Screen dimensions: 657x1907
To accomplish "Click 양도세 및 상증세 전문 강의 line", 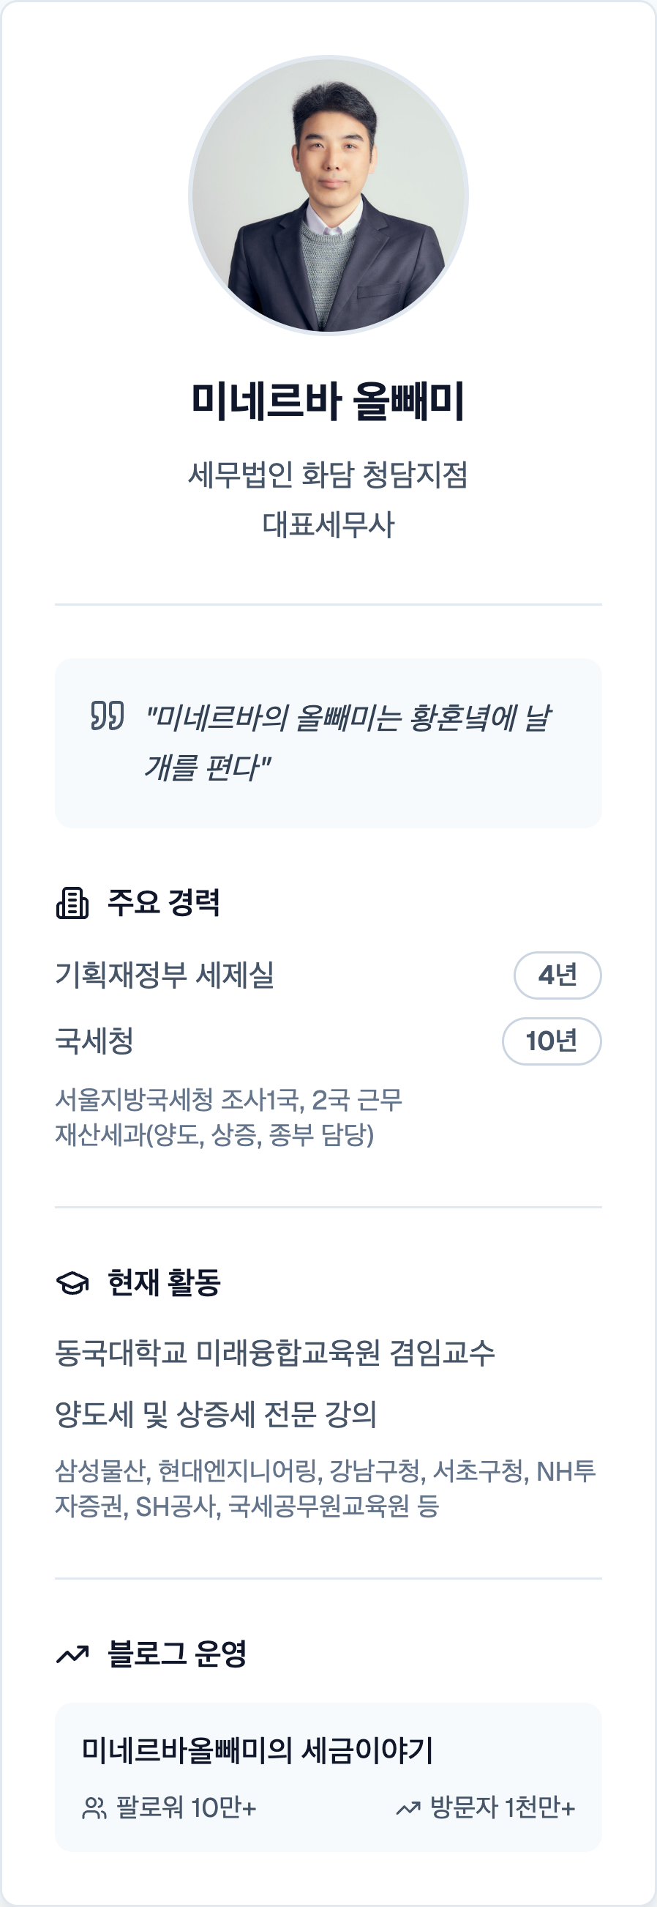I will (216, 1415).
